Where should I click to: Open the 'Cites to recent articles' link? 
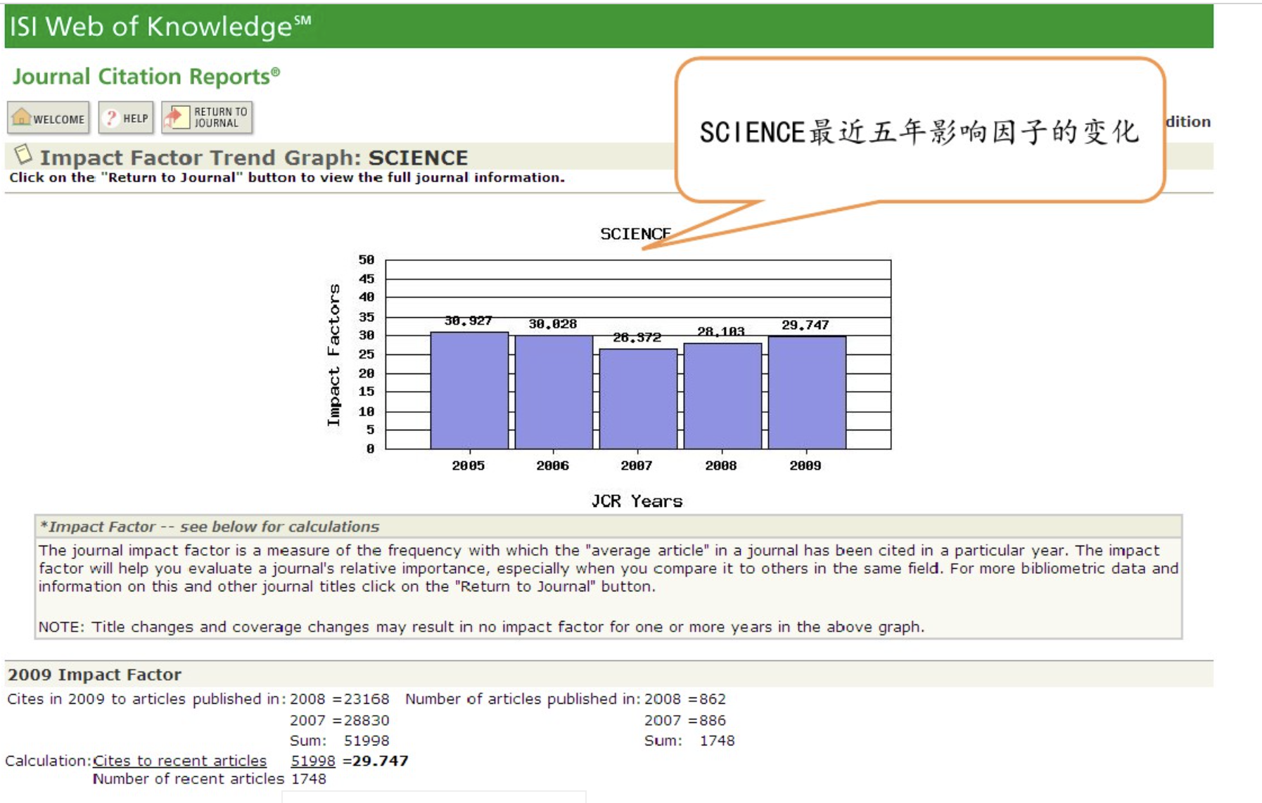tap(179, 761)
